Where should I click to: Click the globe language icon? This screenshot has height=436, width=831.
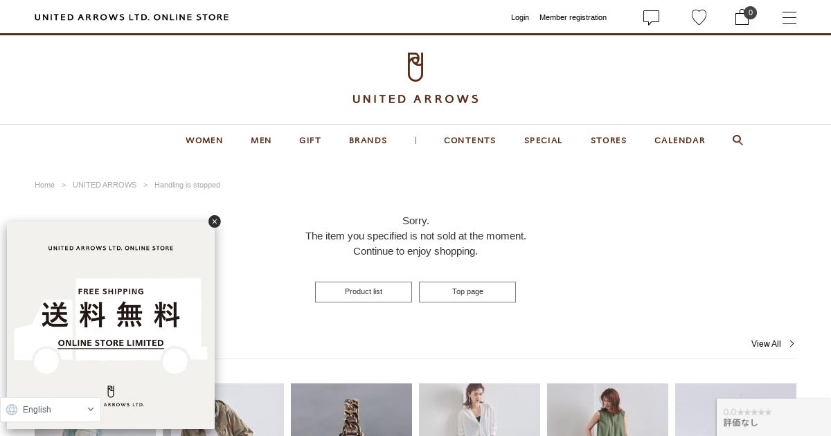(x=12, y=410)
